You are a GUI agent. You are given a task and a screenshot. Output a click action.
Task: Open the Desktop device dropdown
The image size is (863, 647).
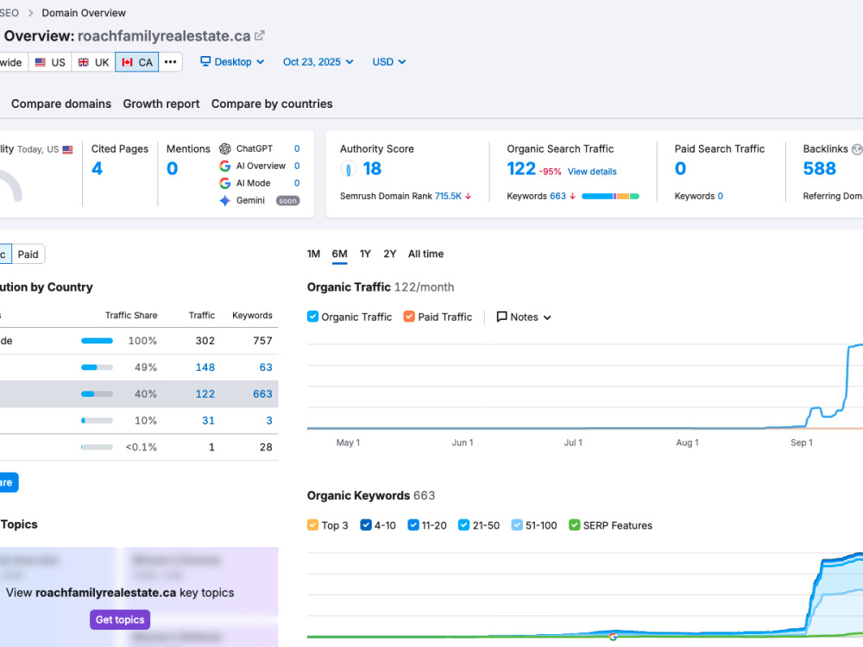232,61
